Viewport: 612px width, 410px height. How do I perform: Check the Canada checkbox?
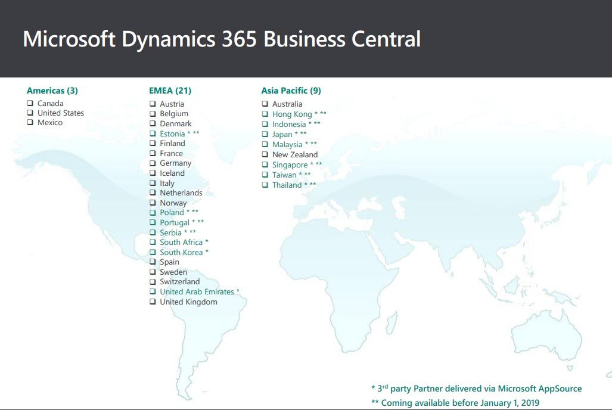point(30,102)
